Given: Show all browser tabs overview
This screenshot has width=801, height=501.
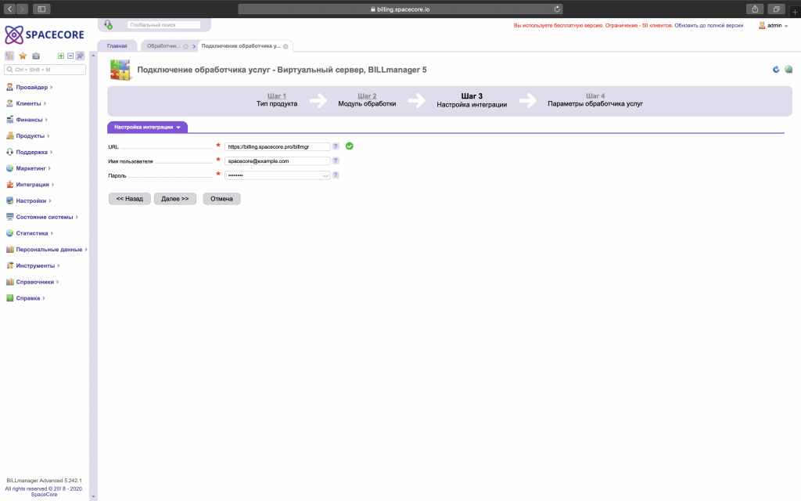Looking at the screenshot, I should (776, 9).
